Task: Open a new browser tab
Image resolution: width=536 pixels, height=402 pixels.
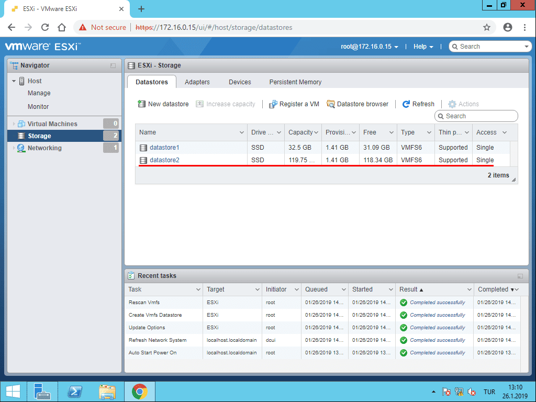Action: tap(141, 9)
